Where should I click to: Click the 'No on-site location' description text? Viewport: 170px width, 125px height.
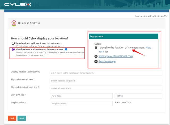50,54
